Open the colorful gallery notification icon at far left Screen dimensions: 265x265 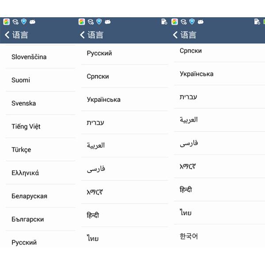coord(7,22)
